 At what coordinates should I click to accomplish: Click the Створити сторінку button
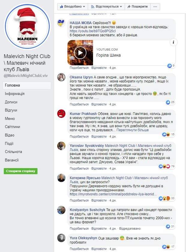21,171
